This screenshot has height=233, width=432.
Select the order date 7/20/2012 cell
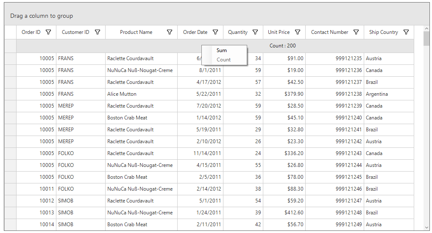click(x=200, y=106)
